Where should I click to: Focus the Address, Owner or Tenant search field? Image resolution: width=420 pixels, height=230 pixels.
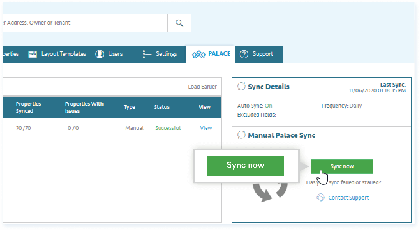pos(85,23)
